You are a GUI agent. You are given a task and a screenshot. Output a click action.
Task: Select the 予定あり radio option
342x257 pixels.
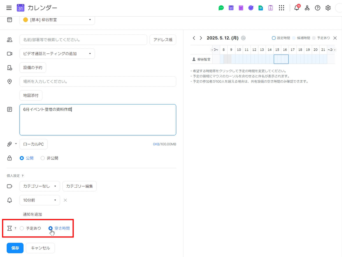click(22, 228)
